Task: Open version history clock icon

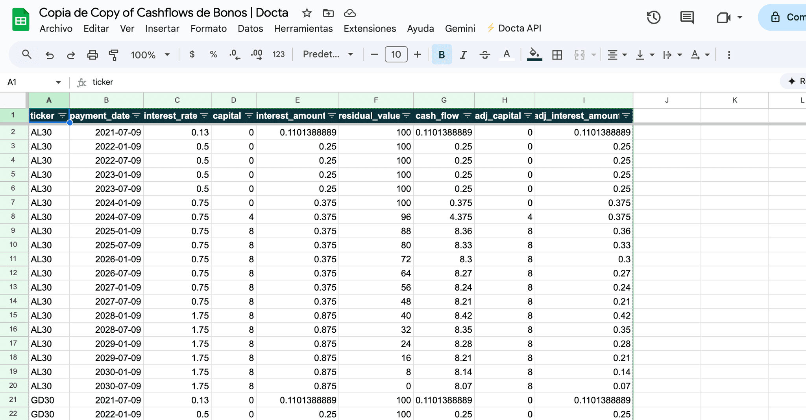Action: click(654, 17)
